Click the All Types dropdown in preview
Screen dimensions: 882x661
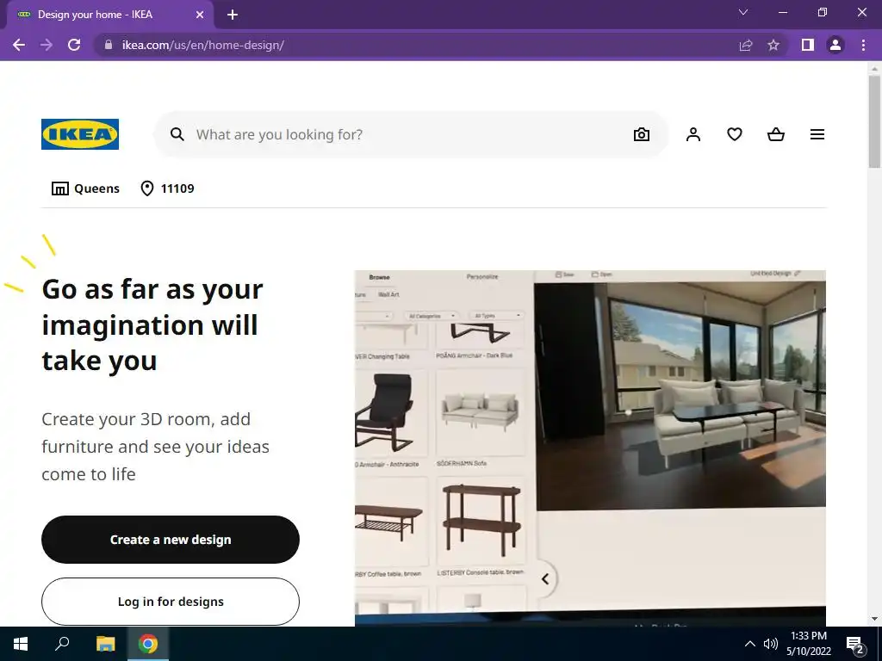[496, 316]
